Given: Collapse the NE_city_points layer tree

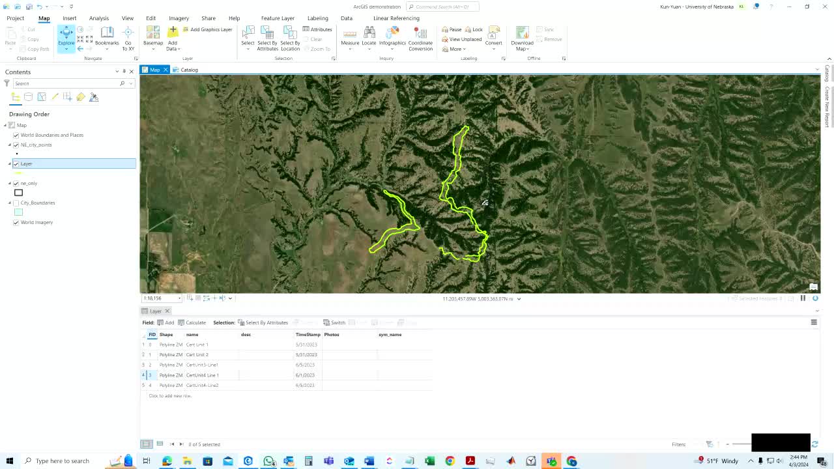Looking at the screenshot, I should 10,145.
